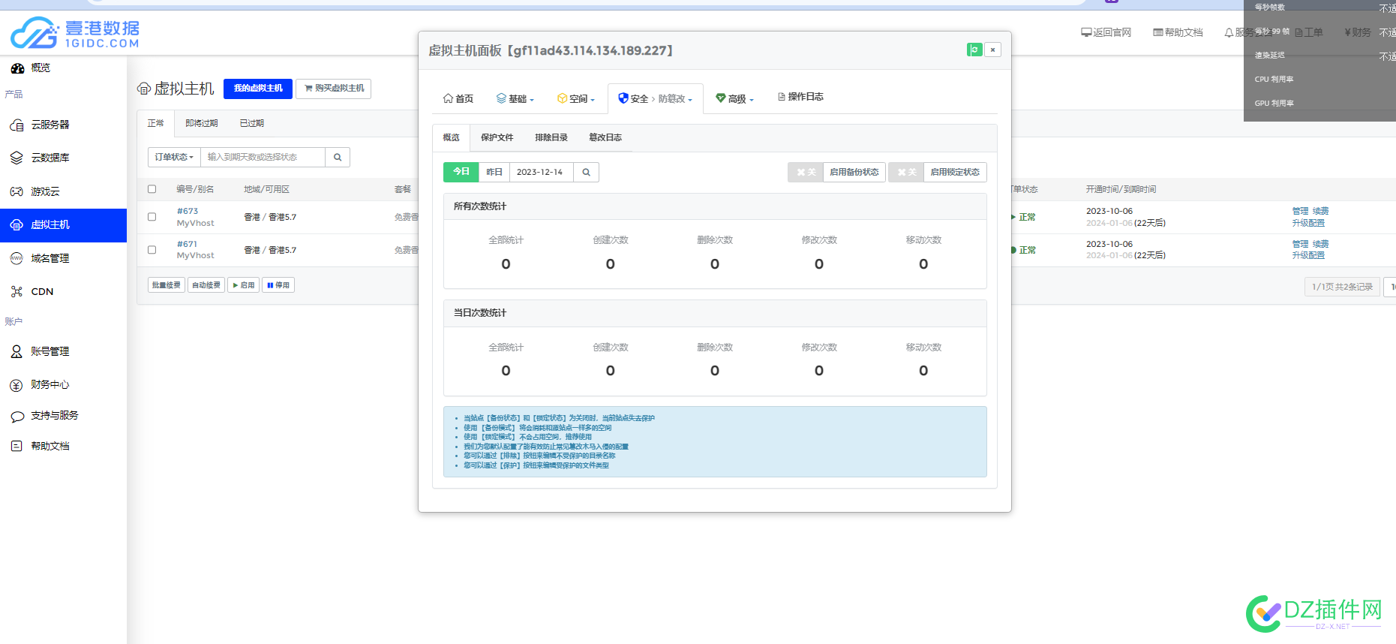Open host #671 link

(x=187, y=245)
